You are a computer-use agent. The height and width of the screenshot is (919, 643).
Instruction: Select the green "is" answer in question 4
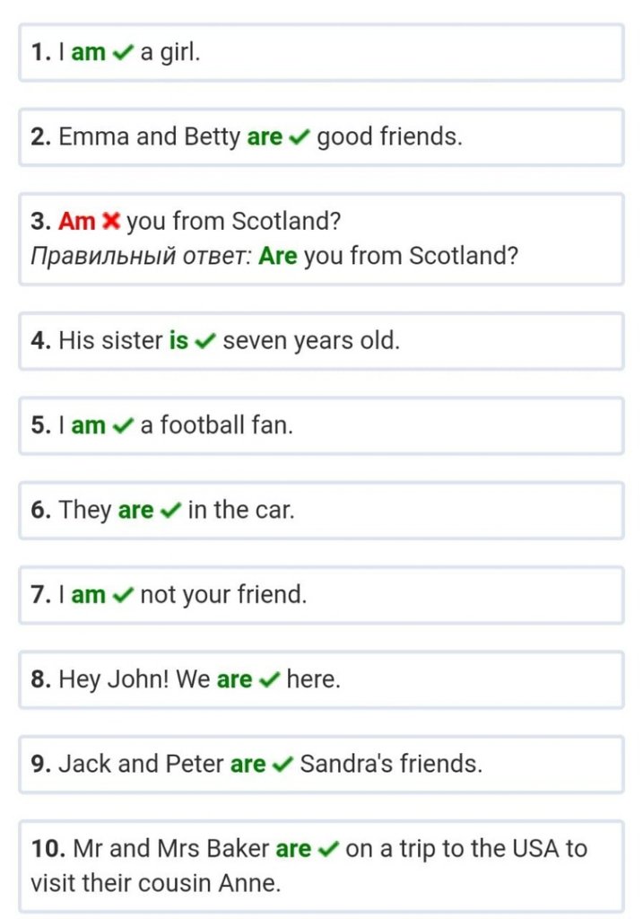[x=178, y=341]
